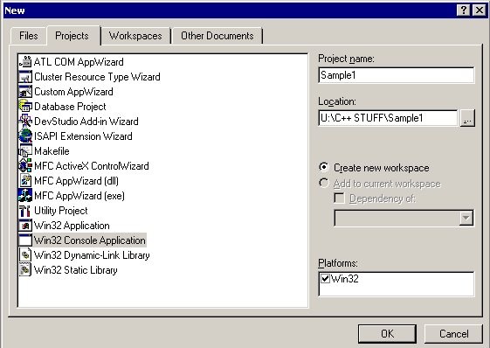The width and height of the screenshot is (490, 348).
Task: Select Cluster Resource Type Wizard text
Action: tap(97, 77)
